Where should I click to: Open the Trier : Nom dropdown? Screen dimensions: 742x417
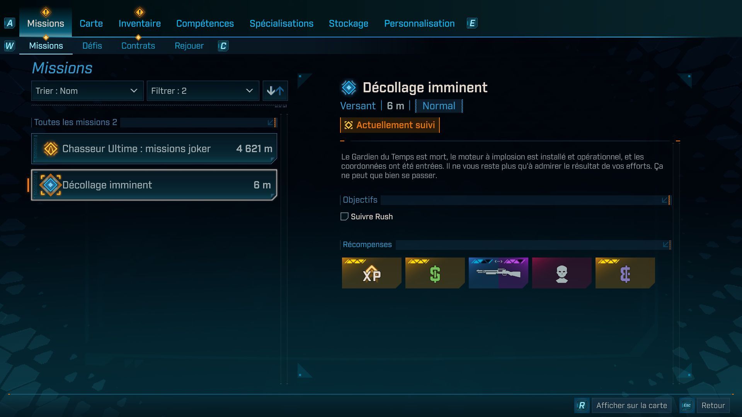point(87,91)
